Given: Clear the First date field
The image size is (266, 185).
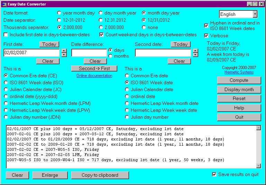Looking at the screenshot, I should point(48,61).
